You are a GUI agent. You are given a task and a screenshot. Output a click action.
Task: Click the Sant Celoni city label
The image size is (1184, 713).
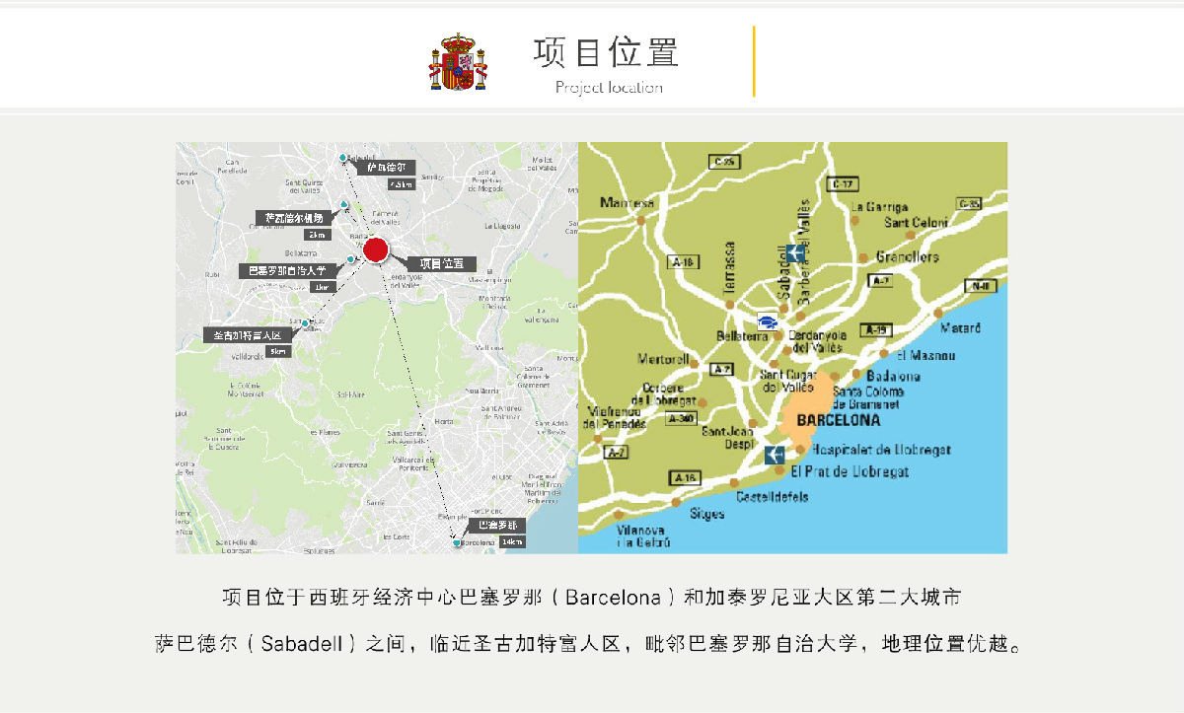click(916, 222)
